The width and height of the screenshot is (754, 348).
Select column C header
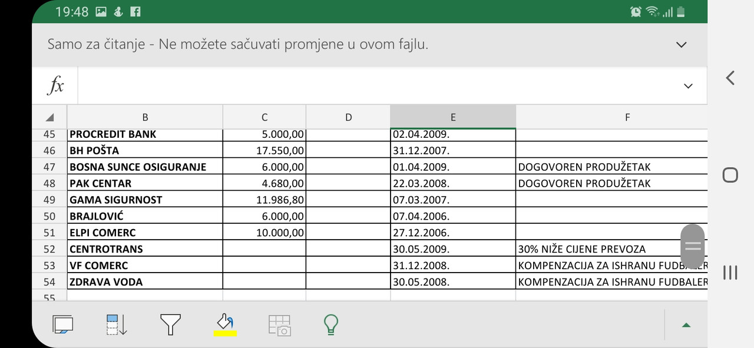point(264,117)
